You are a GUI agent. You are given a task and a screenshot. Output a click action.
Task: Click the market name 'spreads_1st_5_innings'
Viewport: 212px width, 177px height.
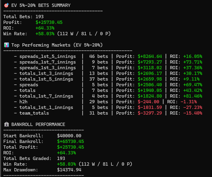click(x=47, y=56)
